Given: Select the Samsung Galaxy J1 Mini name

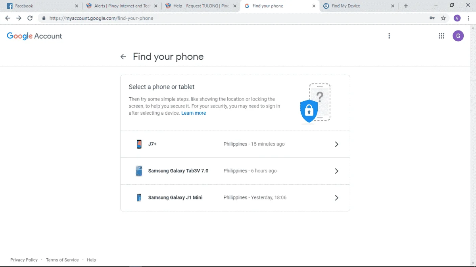Looking at the screenshot, I should pyautogui.click(x=175, y=197).
